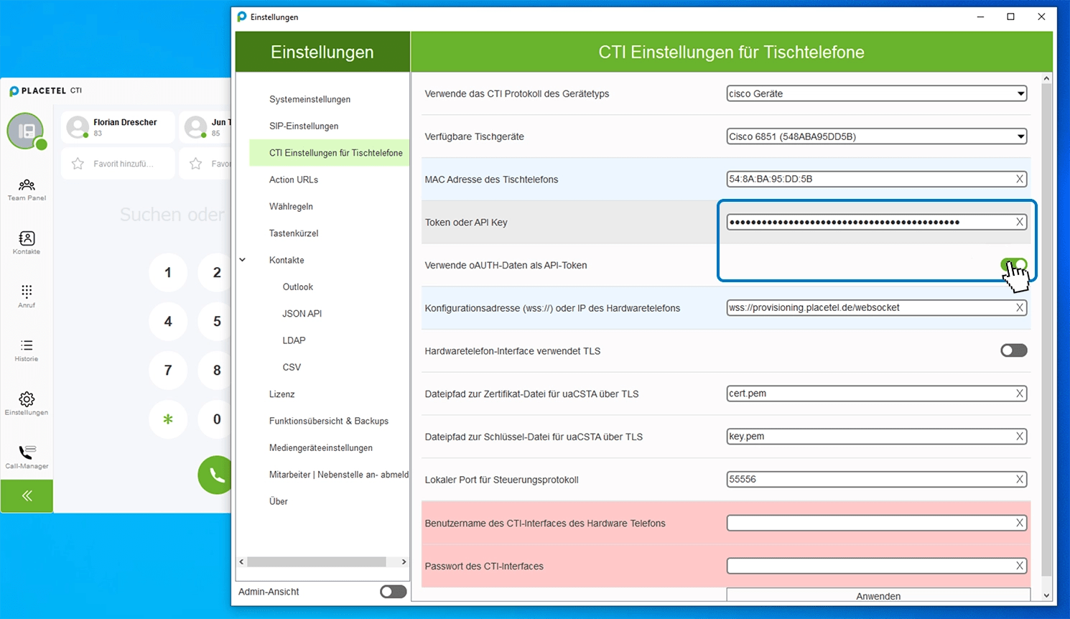The width and height of the screenshot is (1070, 619).
Task: Open Call-Manager in Placetel CTI sidebar
Action: 27,457
